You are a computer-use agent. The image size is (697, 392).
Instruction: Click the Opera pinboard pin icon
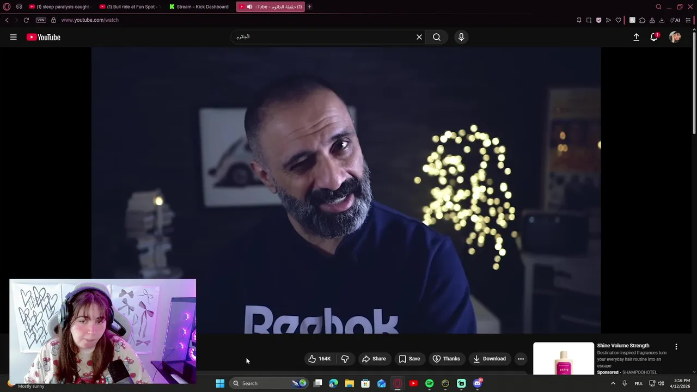pos(579,20)
